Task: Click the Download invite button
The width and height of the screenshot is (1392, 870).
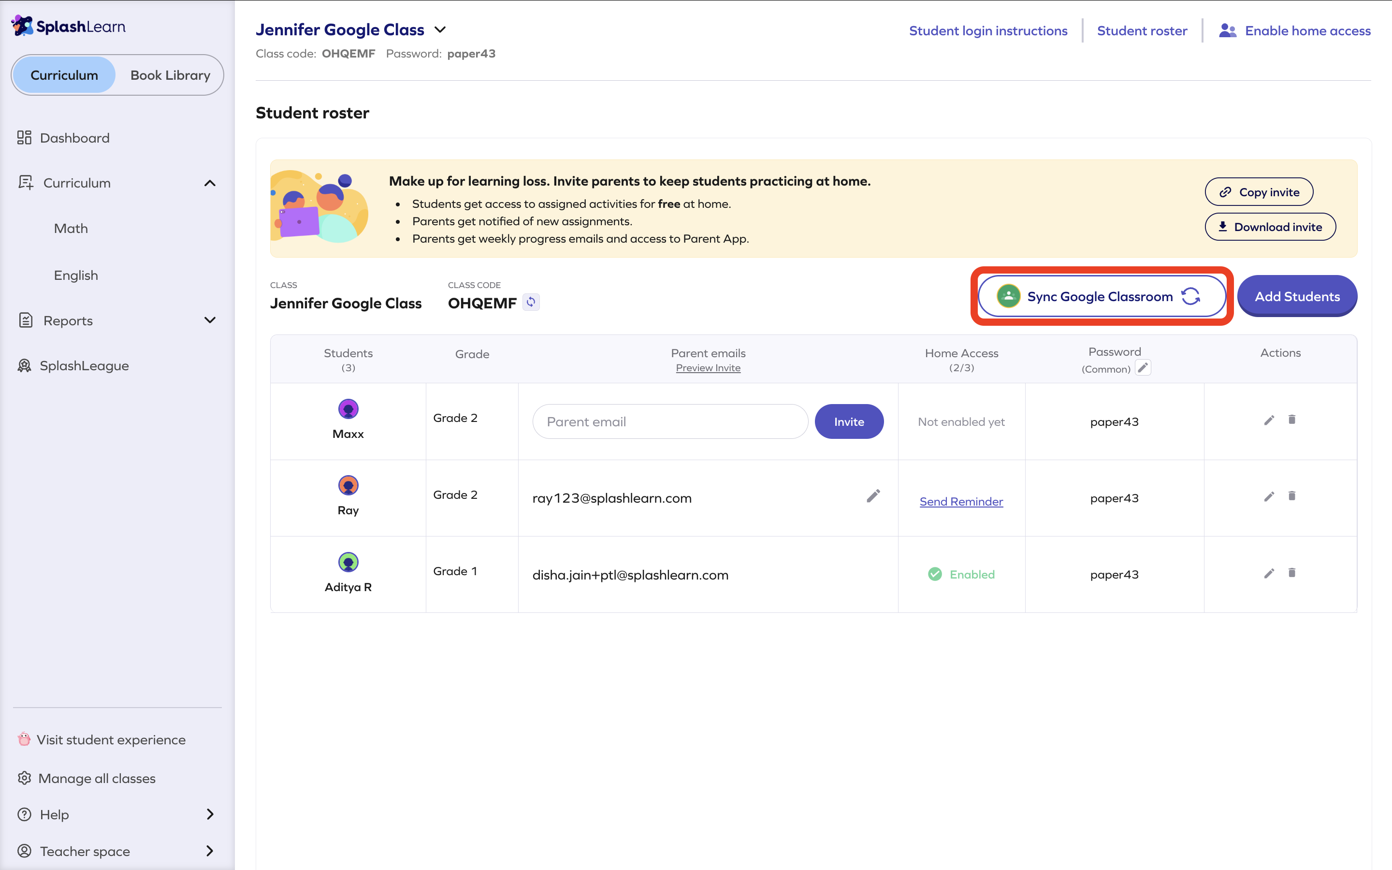Action: [1270, 227]
